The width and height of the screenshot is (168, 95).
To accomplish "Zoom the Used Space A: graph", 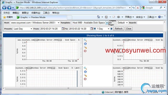I will [85, 40].
